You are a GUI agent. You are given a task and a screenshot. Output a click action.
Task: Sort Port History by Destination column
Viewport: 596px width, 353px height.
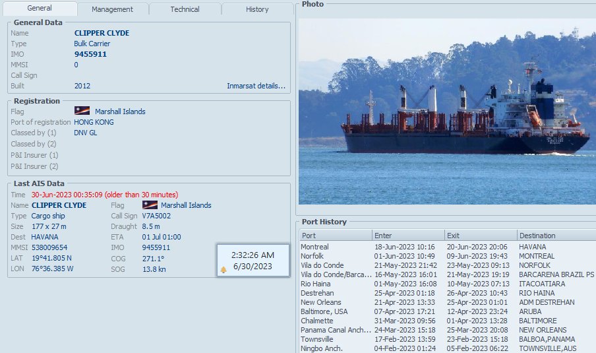[x=556, y=236]
